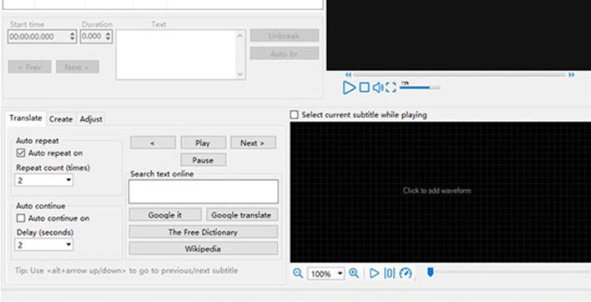Image resolution: width=591 pixels, height=302 pixels.
Task: Play the video with the play icon
Action: point(349,87)
